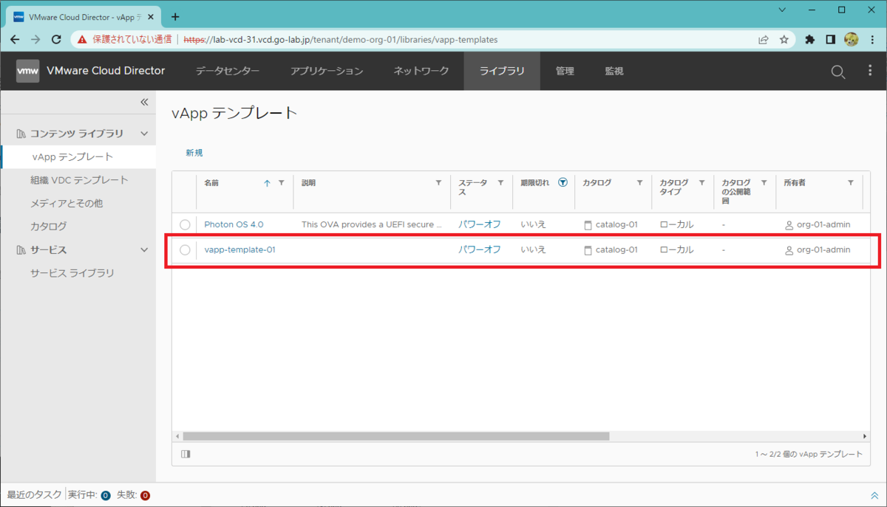Click the Photon OS description text

click(372, 224)
